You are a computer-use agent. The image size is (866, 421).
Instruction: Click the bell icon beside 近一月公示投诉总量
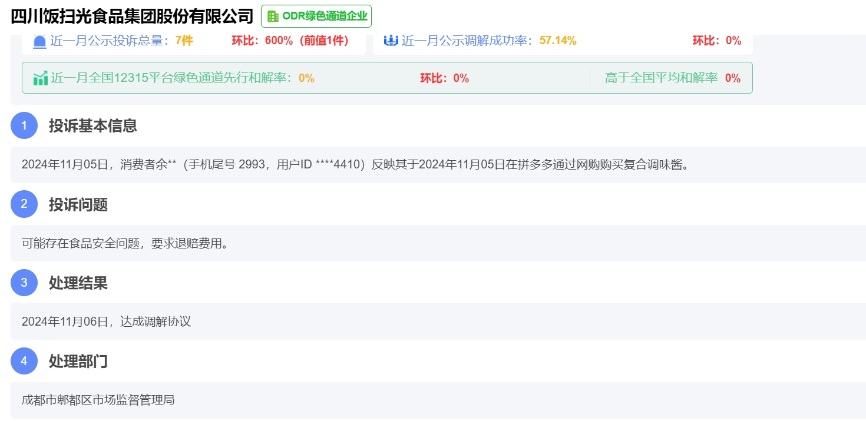40,41
